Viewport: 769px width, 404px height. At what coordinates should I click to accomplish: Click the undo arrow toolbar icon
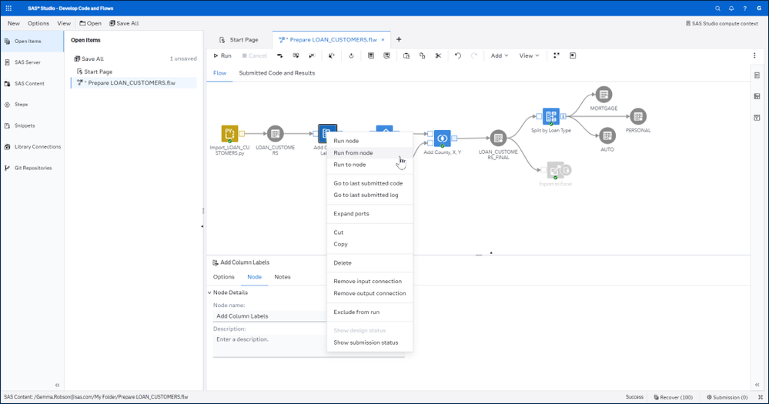point(457,56)
